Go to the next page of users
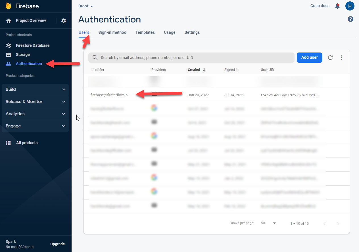This screenshot has width=359, height=252. [338, 224]
